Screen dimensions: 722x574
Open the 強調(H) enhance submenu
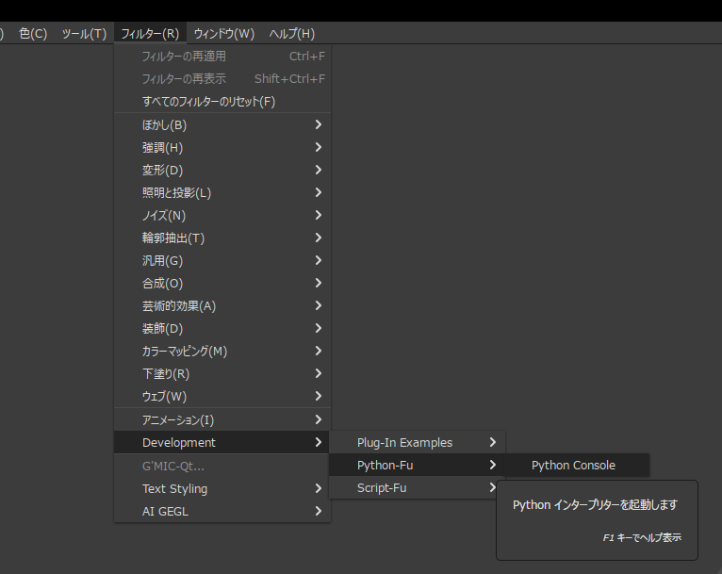tap(222, 147)
